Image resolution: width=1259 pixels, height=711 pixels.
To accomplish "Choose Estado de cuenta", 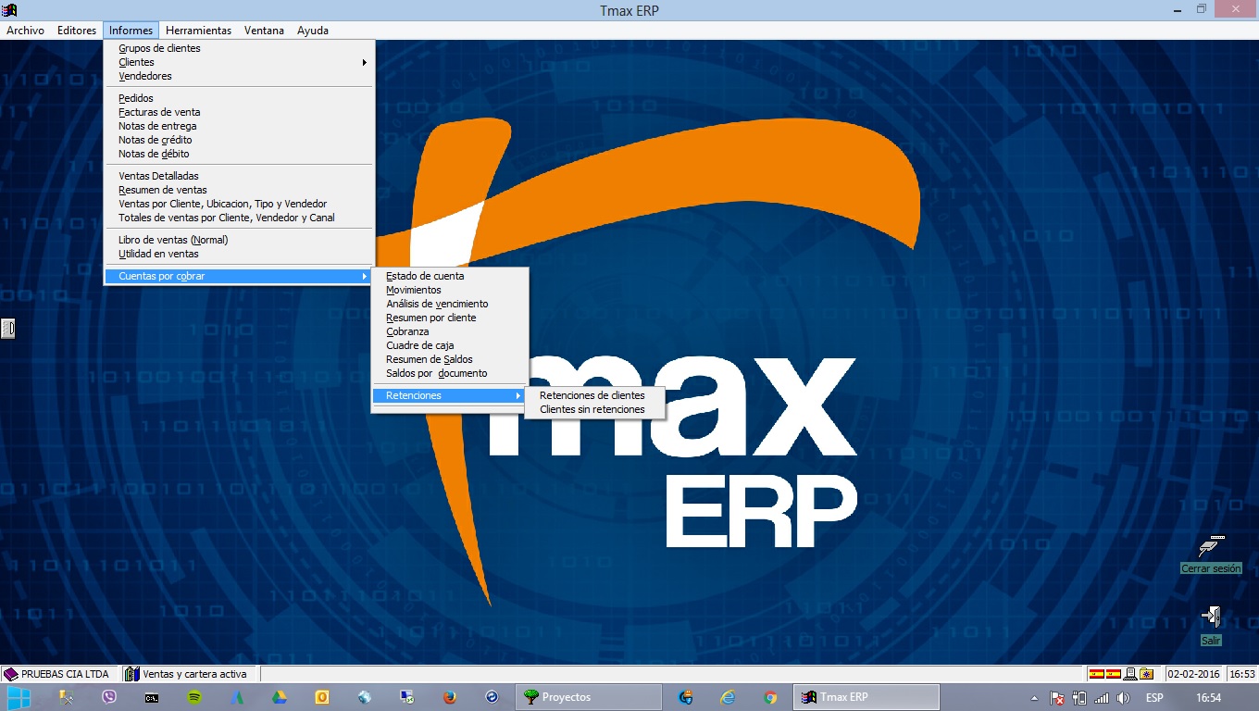I will (449, 276).
